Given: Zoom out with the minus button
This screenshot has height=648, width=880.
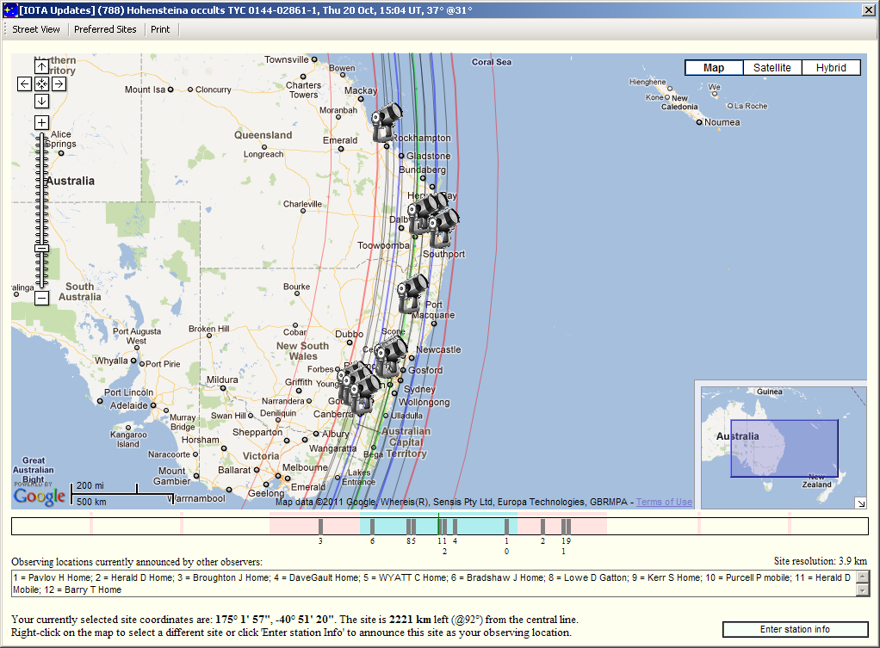Looking at the screenshot, I should [41, 298].
